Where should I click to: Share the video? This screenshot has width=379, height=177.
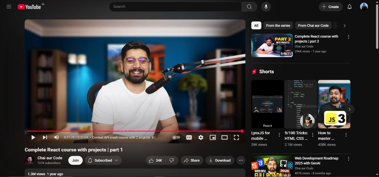(x=192, y=160)
